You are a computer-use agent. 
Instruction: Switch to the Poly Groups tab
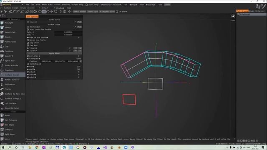[x=242, y=11]
